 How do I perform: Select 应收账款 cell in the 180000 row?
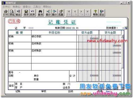[x=54, y=53]
